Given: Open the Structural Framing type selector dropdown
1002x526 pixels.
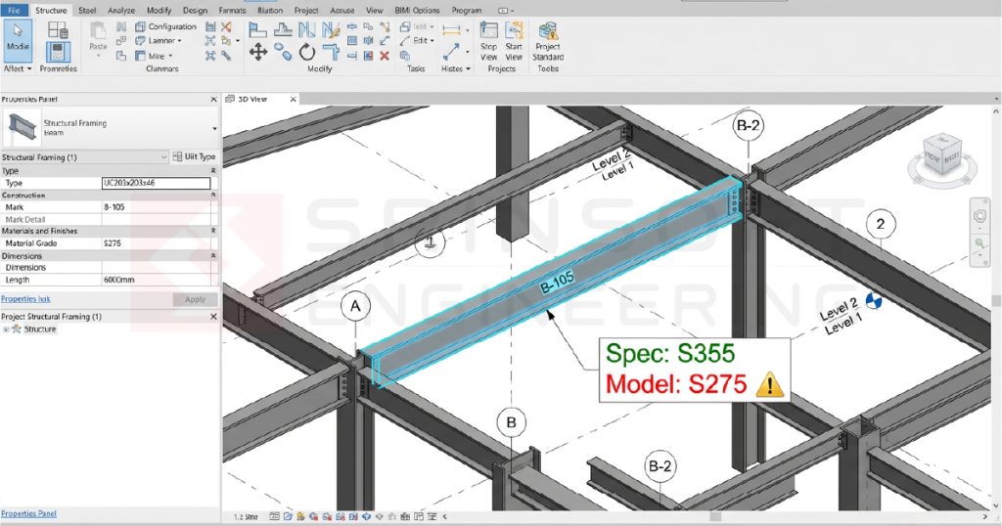Looking at the screenshot, I should pos(214,128).
